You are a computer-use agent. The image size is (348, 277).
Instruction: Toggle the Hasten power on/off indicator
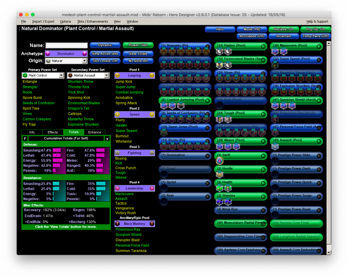click(x=263, y=47)
